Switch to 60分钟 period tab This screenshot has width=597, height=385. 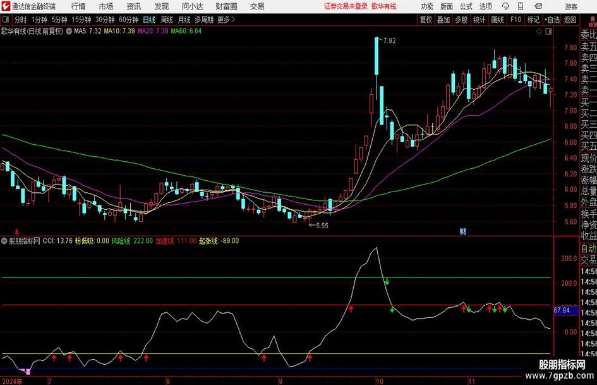[129, 20]
